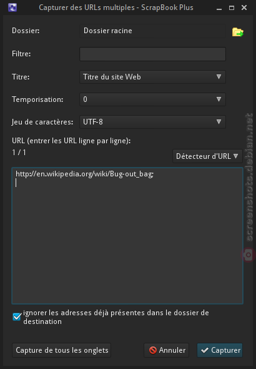
Task: Click the Annuler button
Action: coord(167,350)
